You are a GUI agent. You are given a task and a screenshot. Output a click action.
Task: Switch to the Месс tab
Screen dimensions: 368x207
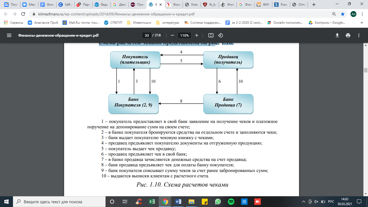tap(29, 5)
